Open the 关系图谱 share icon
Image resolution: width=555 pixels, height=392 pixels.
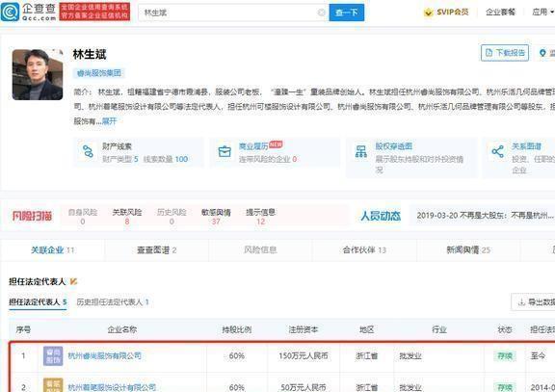coord(497,151)
